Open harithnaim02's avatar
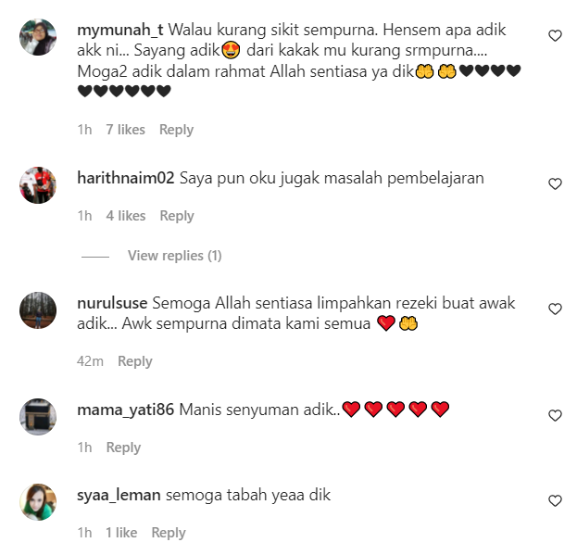This screenshot has width=577, height=555. (x=38, y=185)
